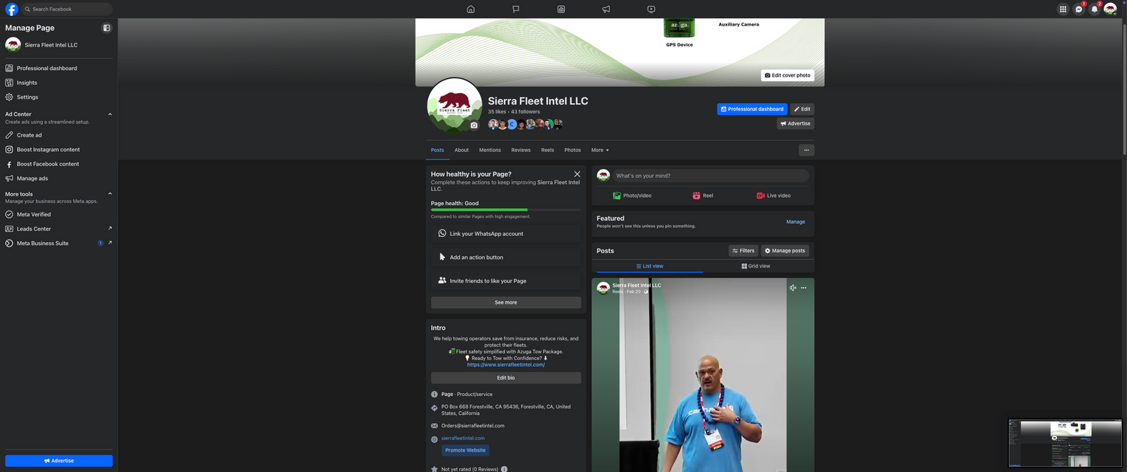Click the Advertise button near profile header

[796, 123]
